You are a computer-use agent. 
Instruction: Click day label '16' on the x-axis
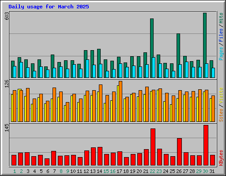point(113,171)
